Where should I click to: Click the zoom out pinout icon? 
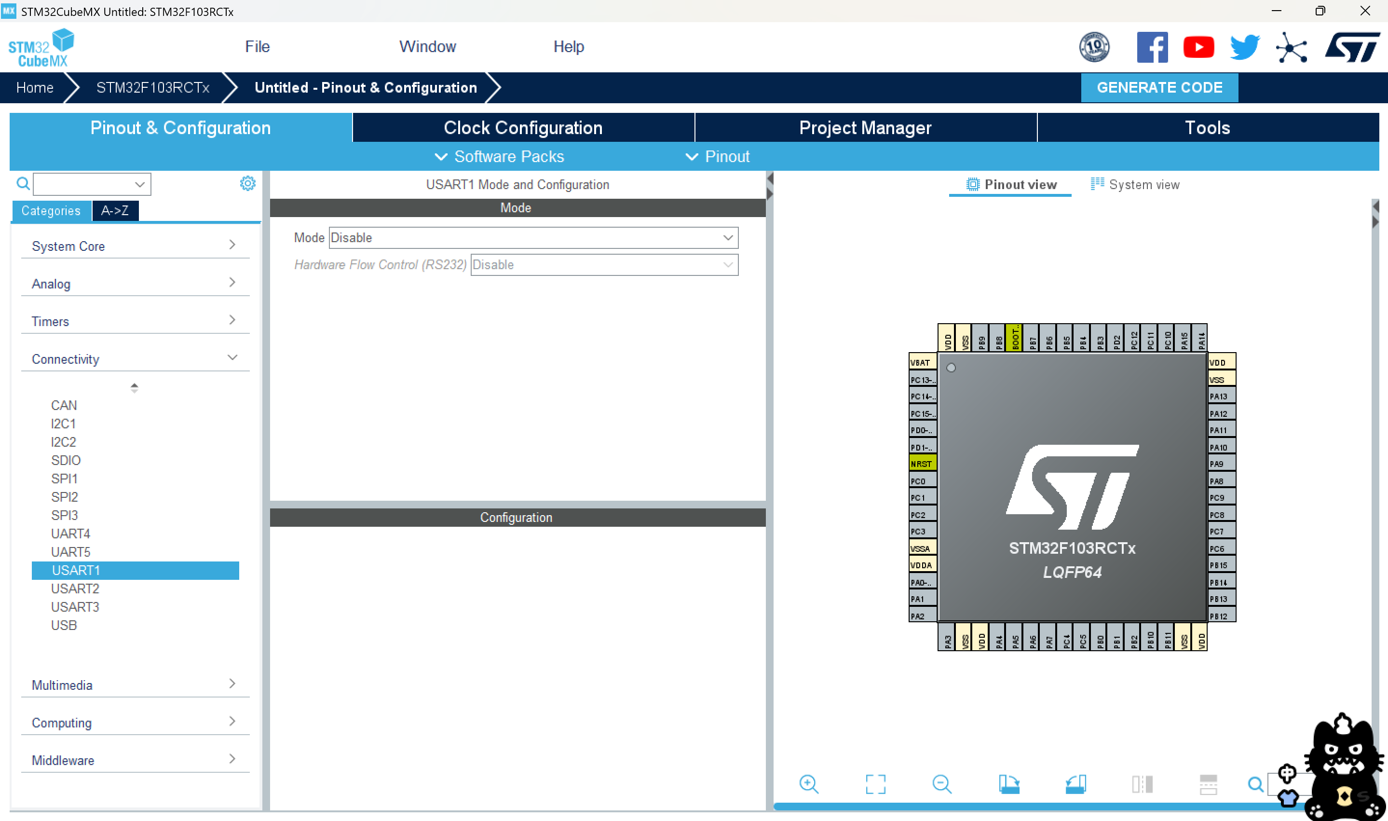[942, 783]
